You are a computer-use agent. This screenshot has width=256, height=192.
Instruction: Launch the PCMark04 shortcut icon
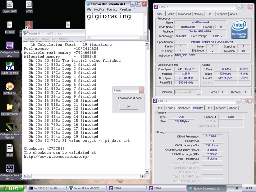(10, 86)
